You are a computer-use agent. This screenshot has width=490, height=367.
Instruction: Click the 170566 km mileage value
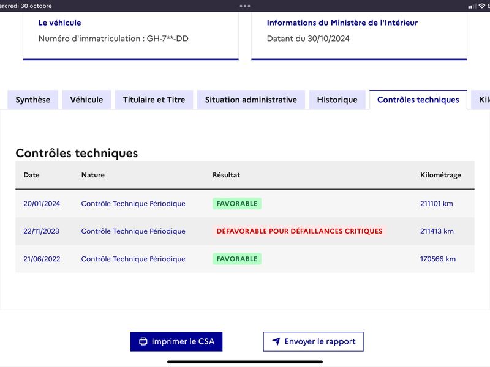click(437, 259)
